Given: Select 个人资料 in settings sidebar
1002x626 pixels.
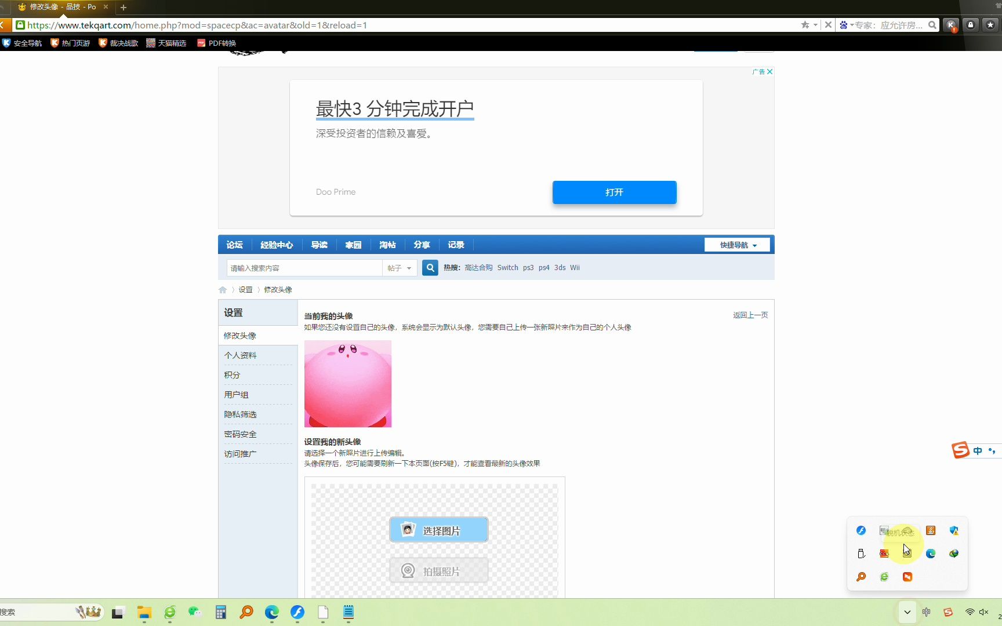Looking at the screenshot, I should pos(258,355).
